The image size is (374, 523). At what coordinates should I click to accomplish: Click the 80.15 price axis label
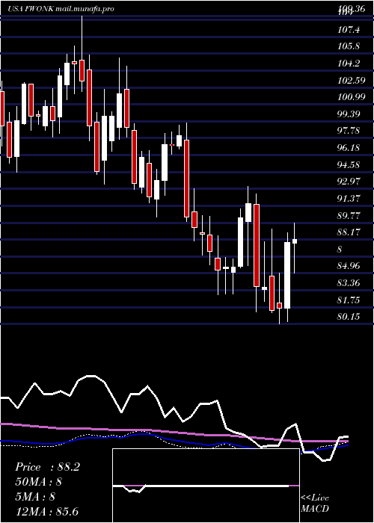tap(349, 317)
